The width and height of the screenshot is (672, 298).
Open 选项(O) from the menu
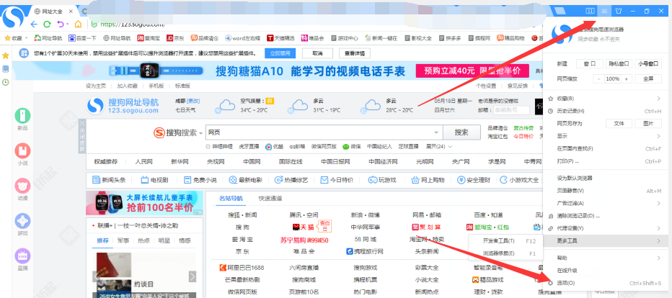[x=565, y=283]
